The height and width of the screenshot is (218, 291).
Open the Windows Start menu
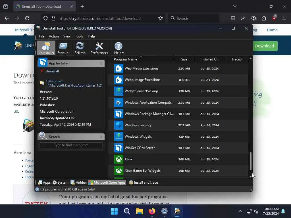coord(114,211)
